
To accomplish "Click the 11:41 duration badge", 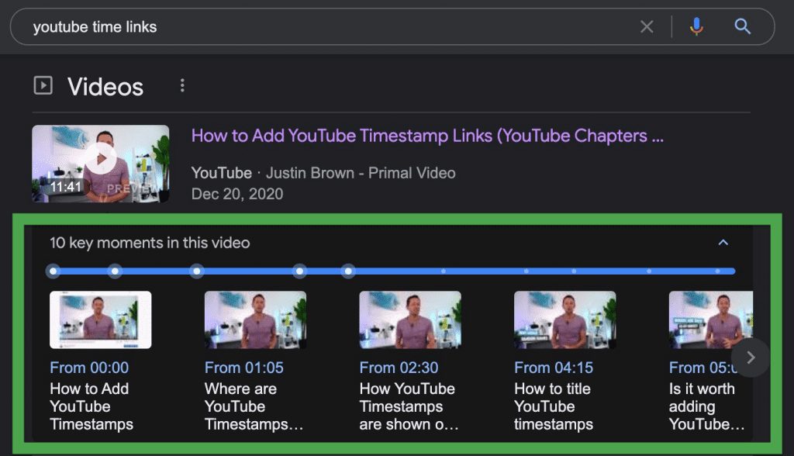I will 66,187.
